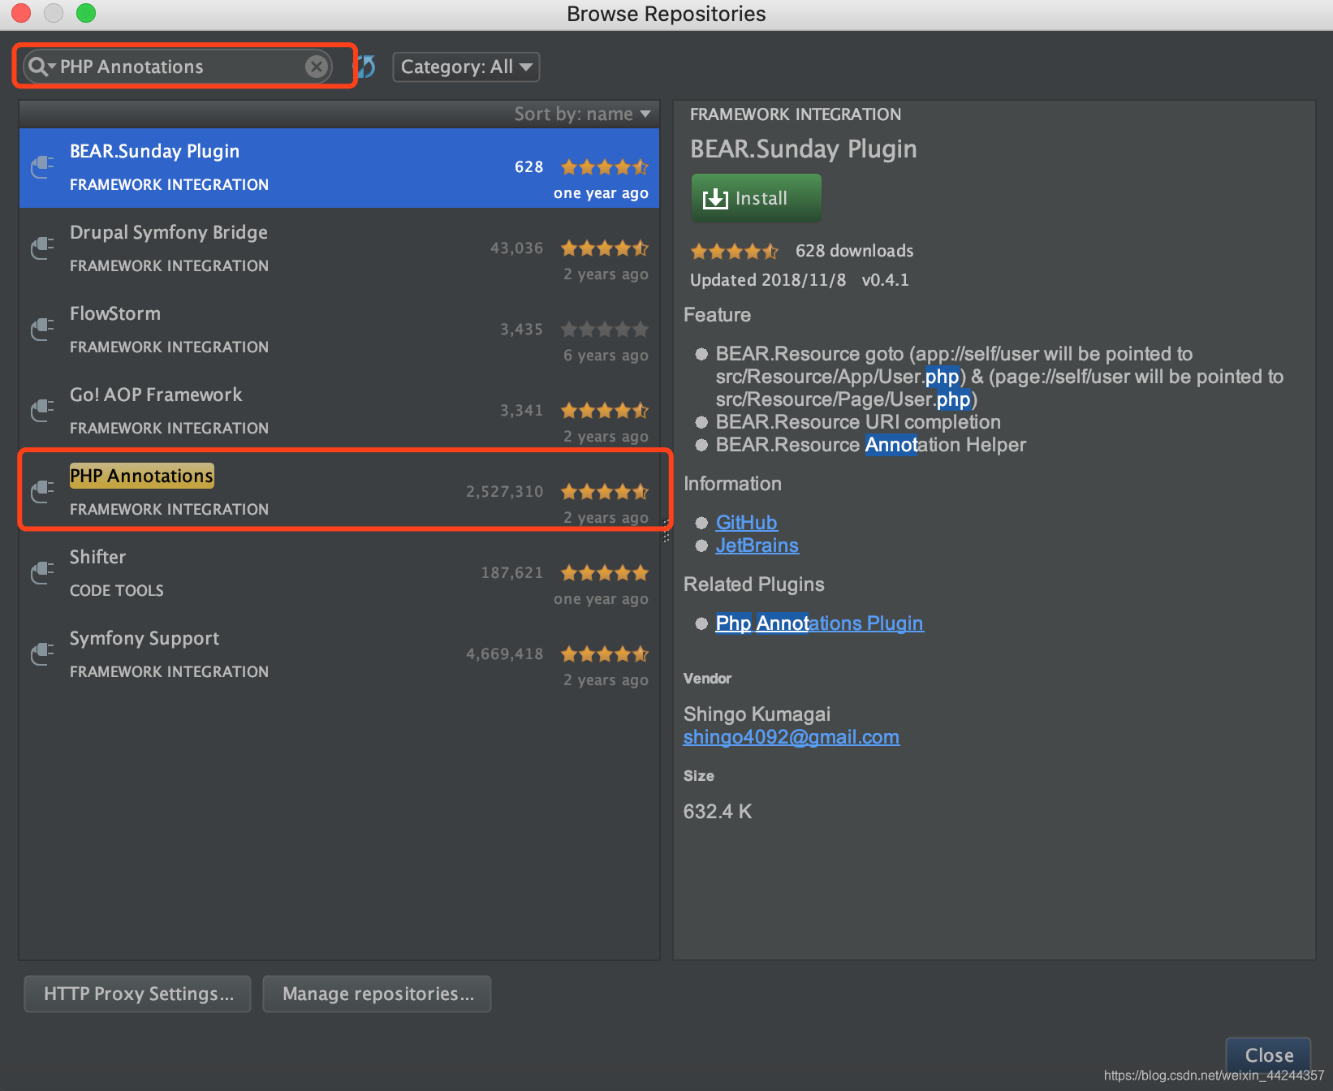Open Manage repositories dialog
Image resolution: width=1333 pixels, height=1091 pixels.
pyautogui.click(x=377, y=994)
